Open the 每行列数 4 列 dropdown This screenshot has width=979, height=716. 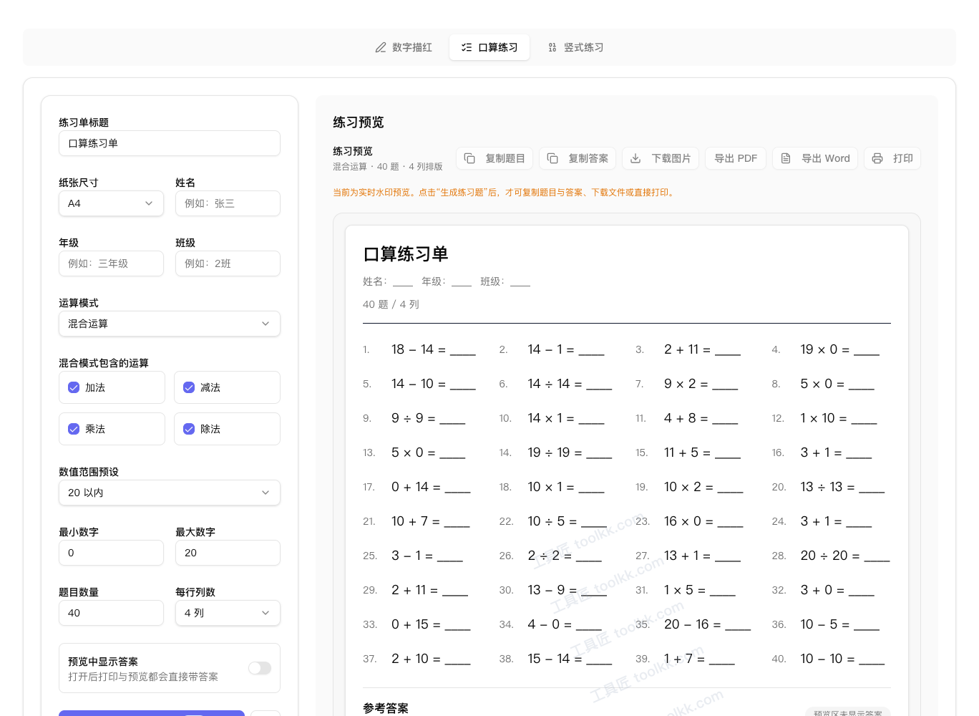(x=228, y=613)
